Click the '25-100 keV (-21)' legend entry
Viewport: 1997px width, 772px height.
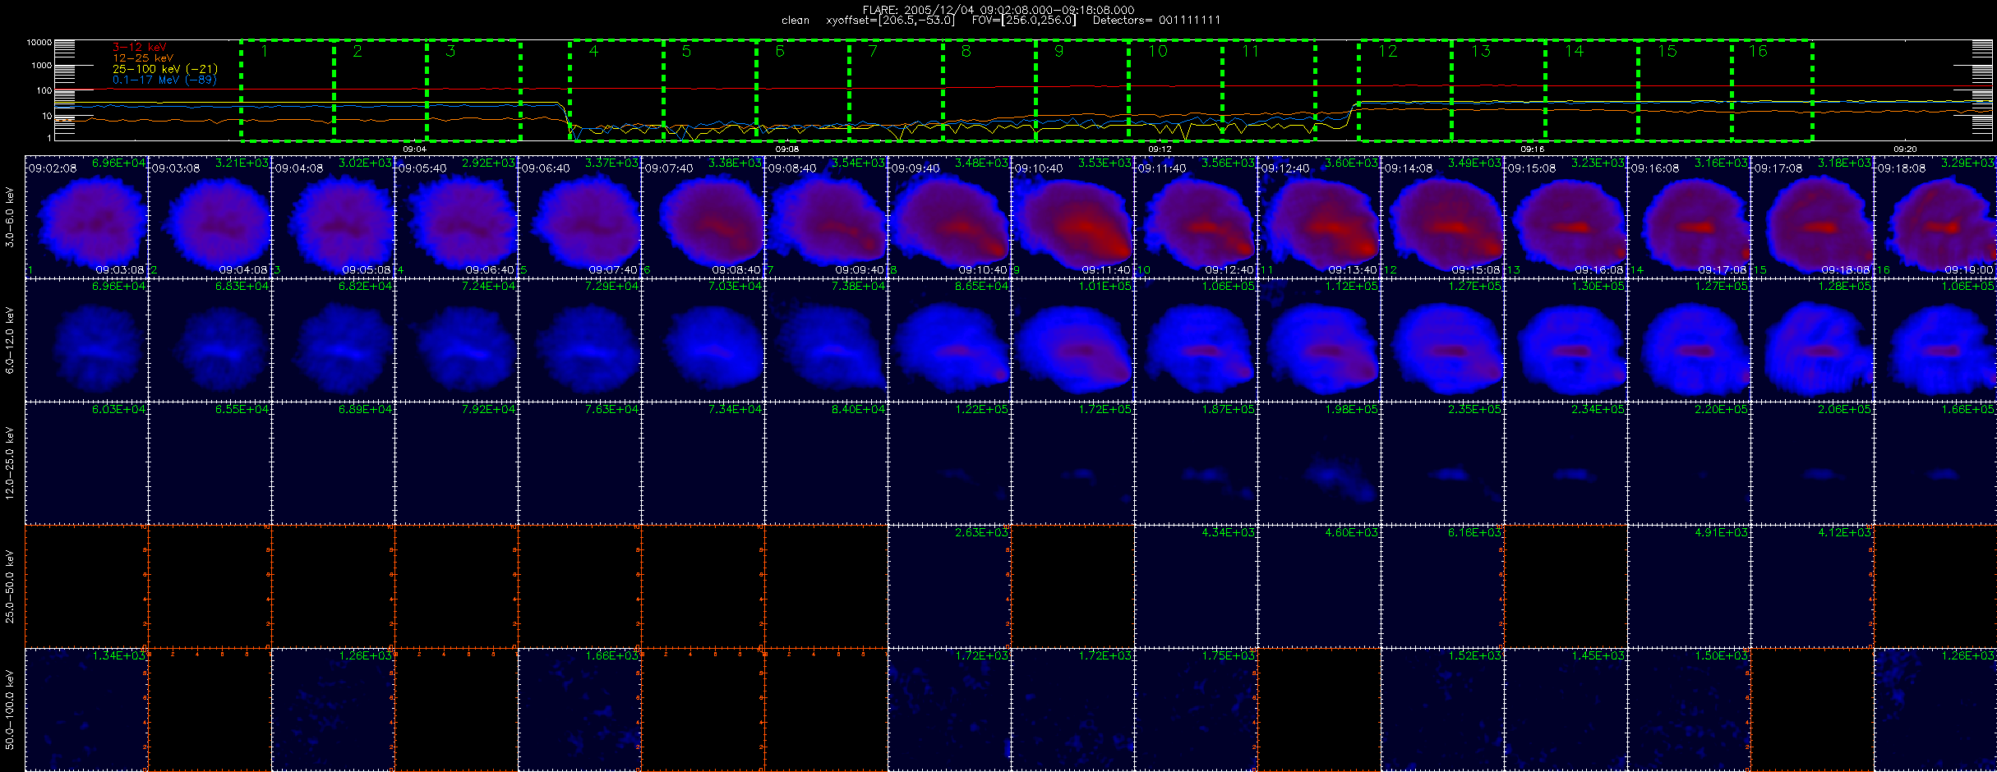[x=164, y=69]
